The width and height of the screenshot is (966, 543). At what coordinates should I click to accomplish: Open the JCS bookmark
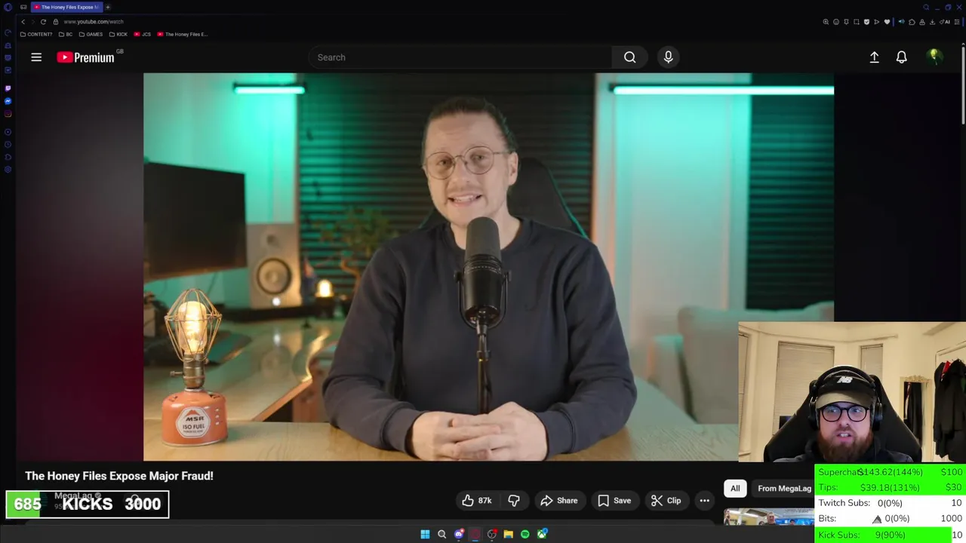pos(143,34)
